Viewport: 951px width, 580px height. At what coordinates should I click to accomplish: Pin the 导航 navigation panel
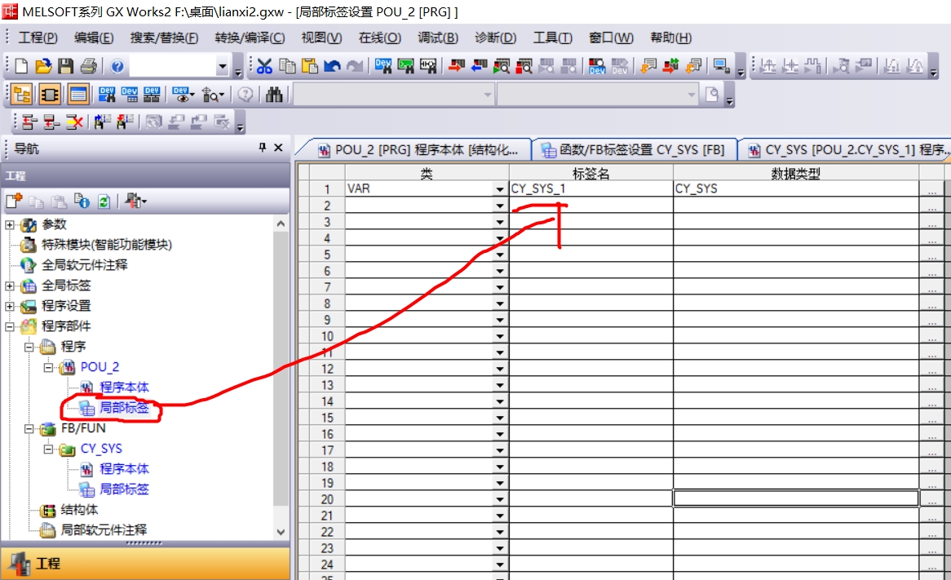[x=263, y=148]
